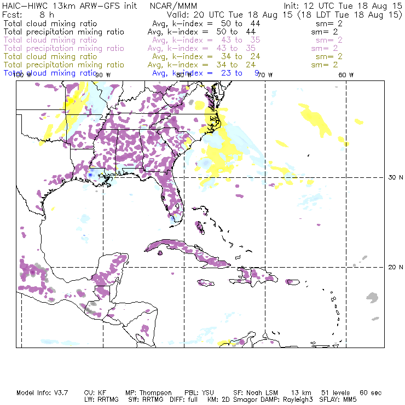Click the 'SFLAY: MM5' text
Screen dimensions: 405x405
pos(338,400)
